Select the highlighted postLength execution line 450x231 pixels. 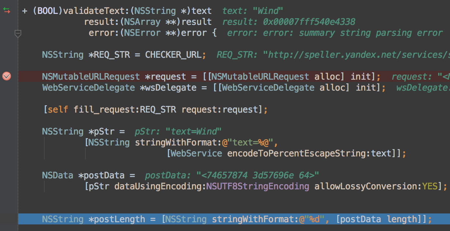tap(234, 219)
